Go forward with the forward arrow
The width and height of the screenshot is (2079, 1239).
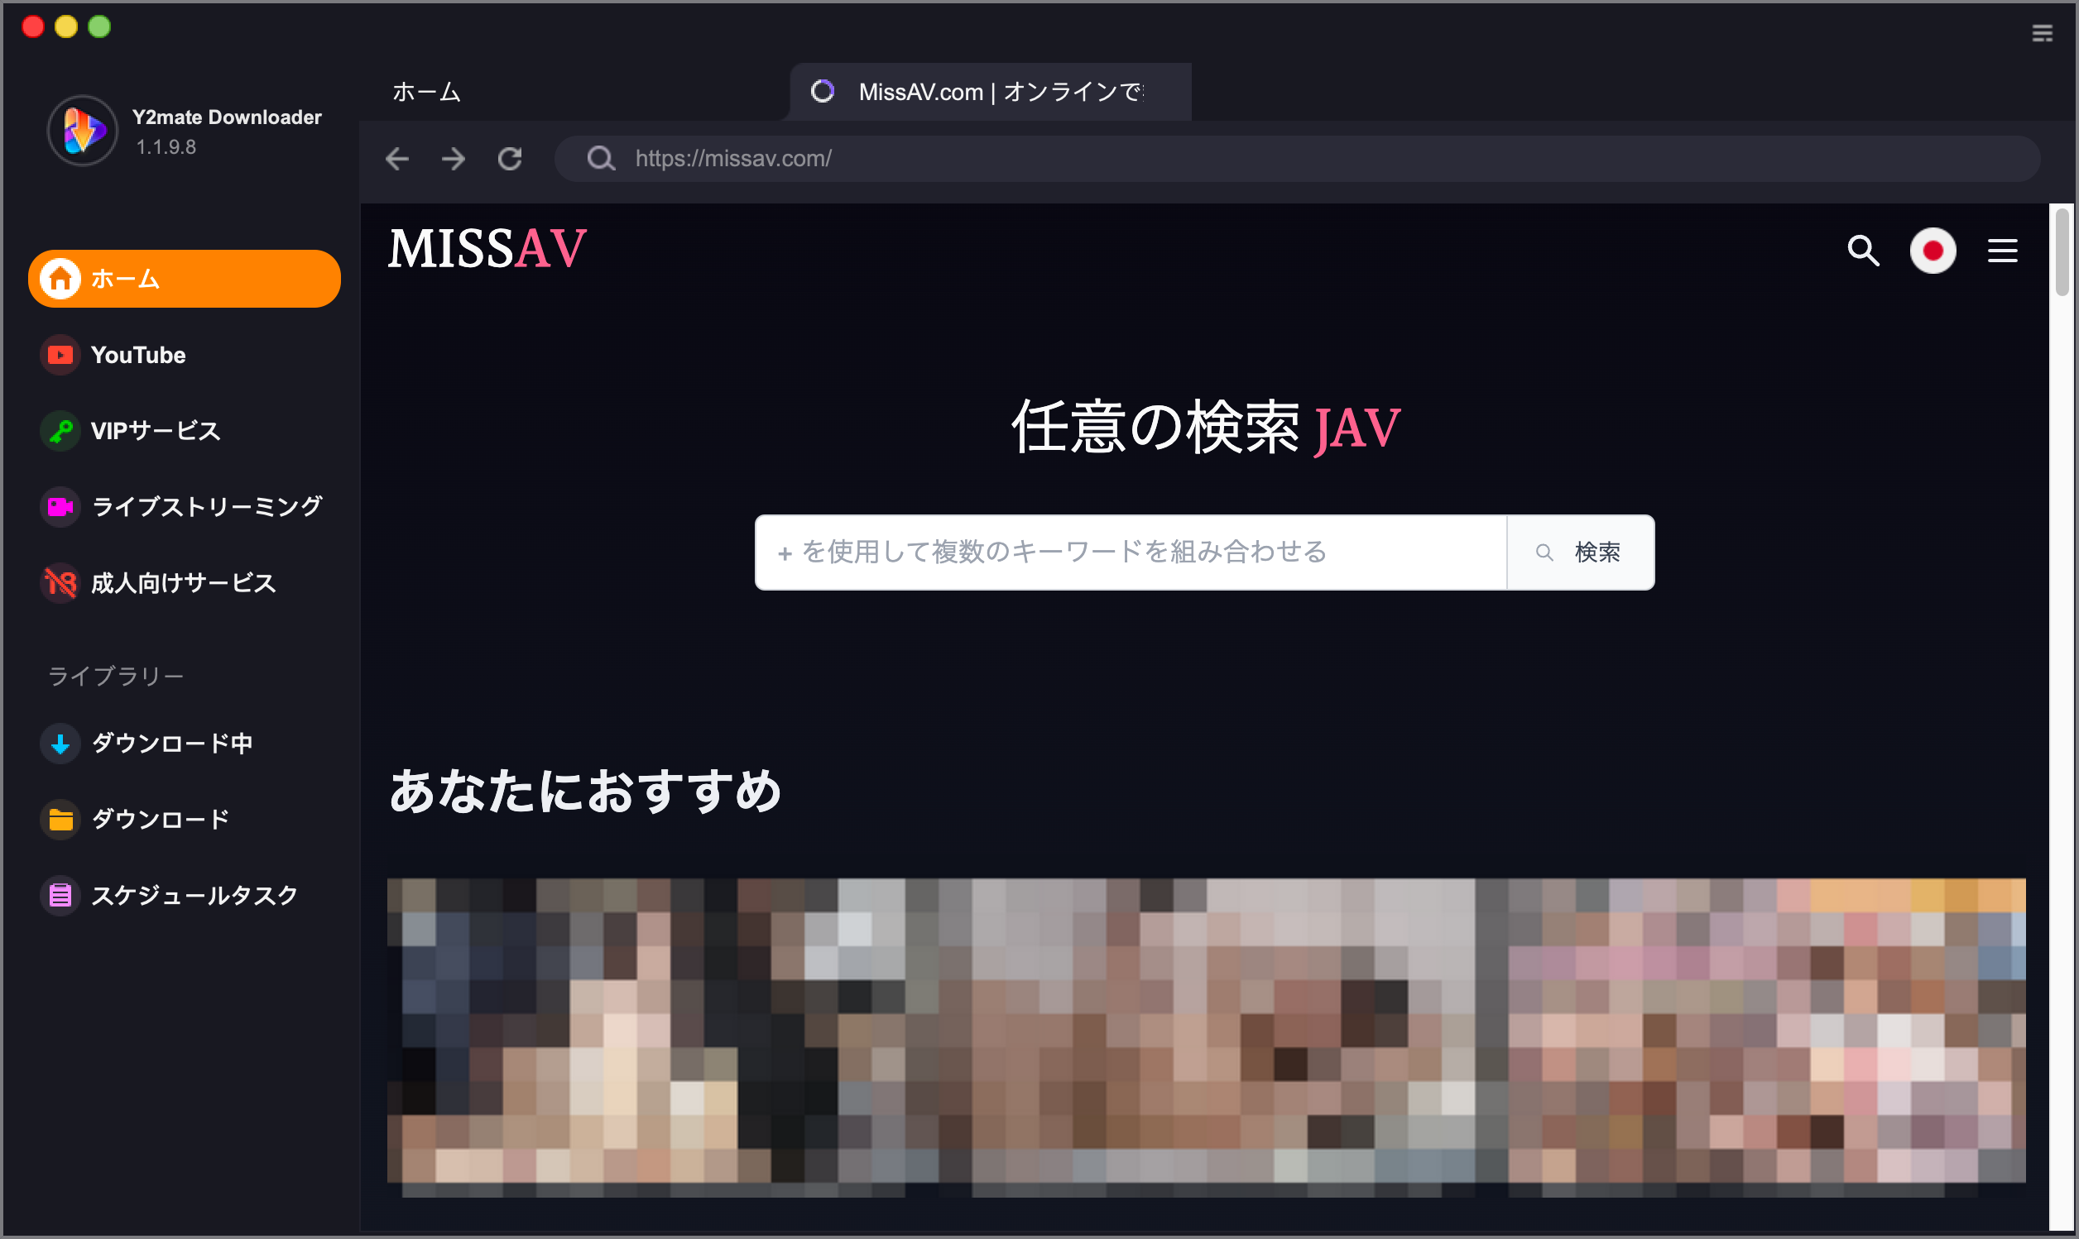coord(454,159)
